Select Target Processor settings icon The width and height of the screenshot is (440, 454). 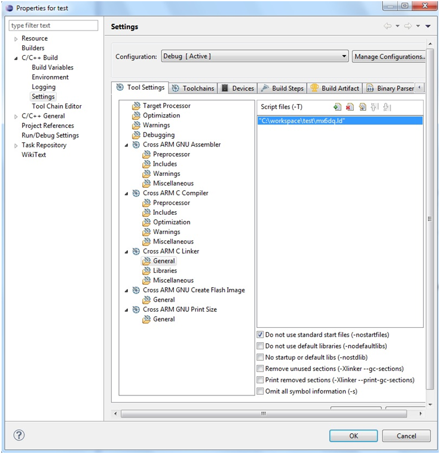(136, 106)
